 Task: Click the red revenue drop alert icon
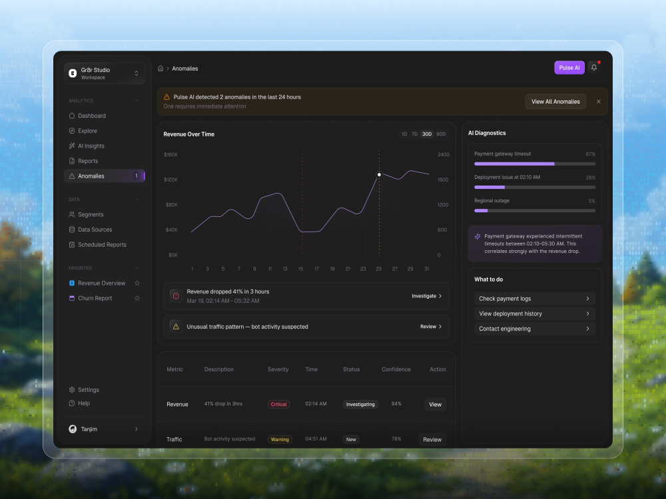tap(176, 296)
